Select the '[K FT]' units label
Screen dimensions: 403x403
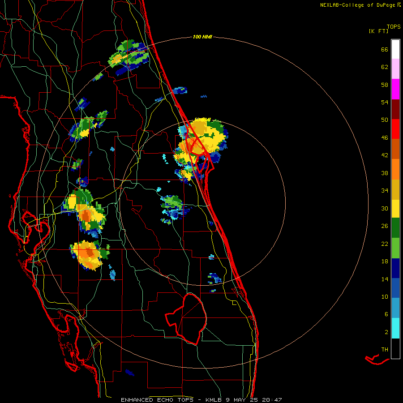pos(378,31)
